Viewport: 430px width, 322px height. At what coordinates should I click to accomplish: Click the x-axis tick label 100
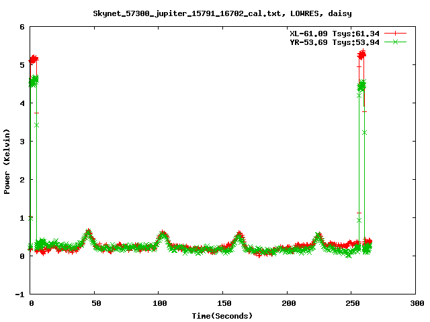160,303
